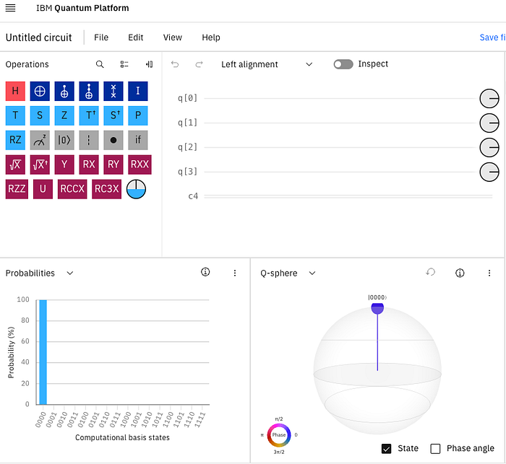This screenshot has width=506, height=464.
Task: Open Probabilities panel overflow menu
Action: (235, 273)
